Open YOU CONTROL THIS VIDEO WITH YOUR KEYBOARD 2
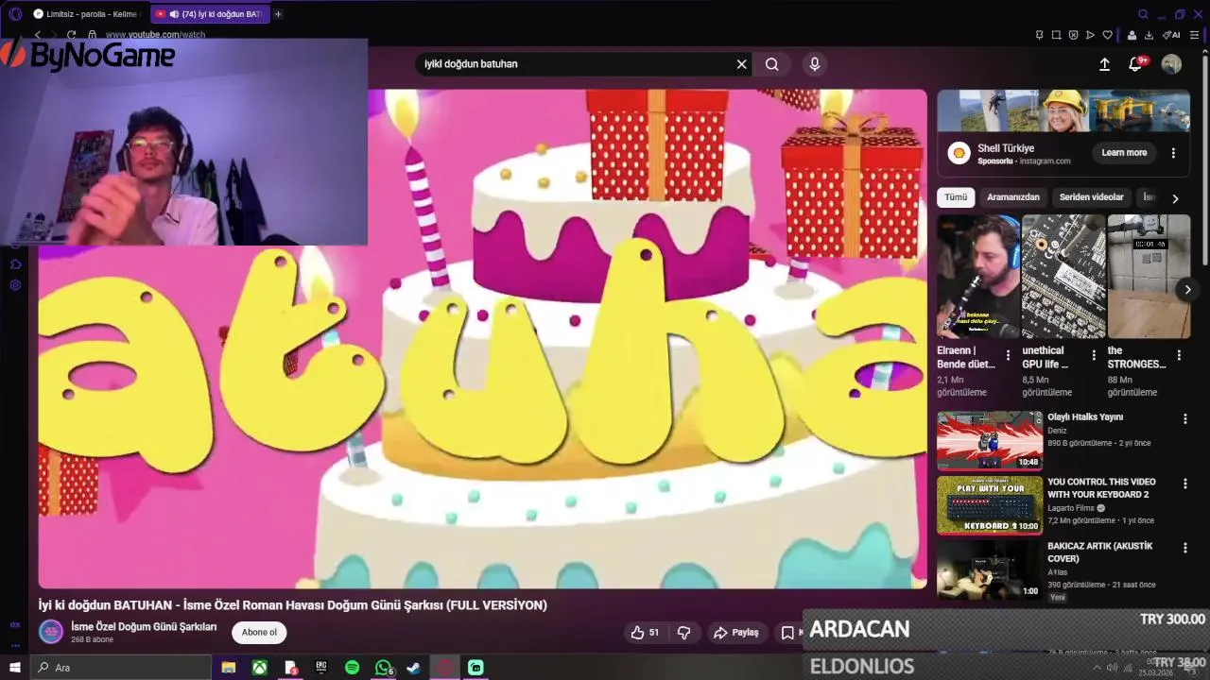Image resolution: width=1210 pixels, height=680 pixels. tap(1101, 488)
